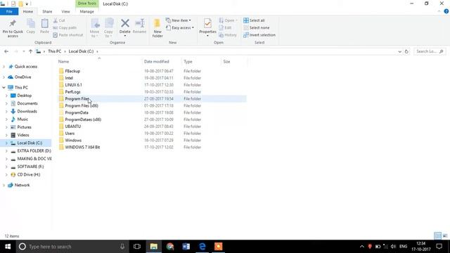Click the Cut command in Clipboard group
Image resolution: width=450 pixels, height=253 pixels.
59,20
